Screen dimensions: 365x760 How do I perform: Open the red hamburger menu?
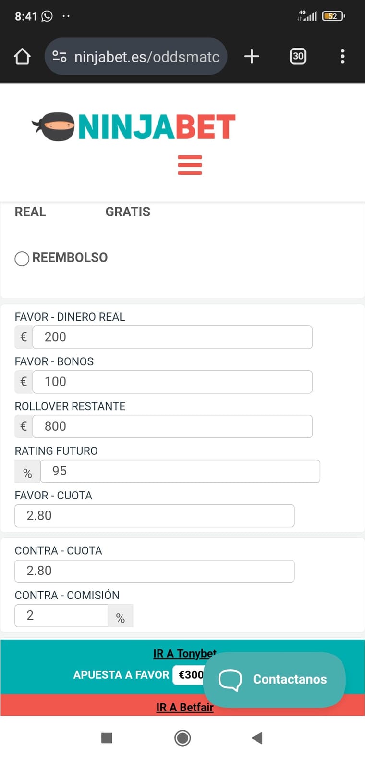click(x=190, y=165)
